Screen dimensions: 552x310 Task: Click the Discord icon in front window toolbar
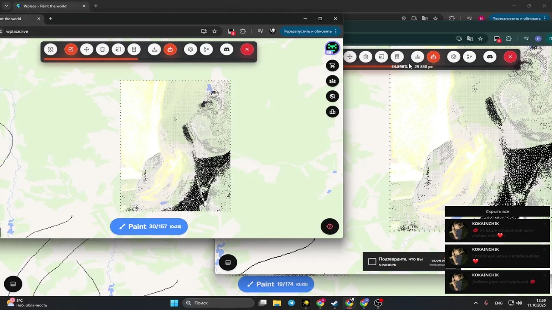pos(227,50)
